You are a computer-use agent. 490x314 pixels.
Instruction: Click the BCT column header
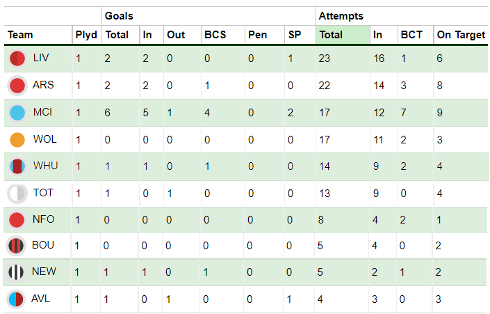pyautogui.click(x=411, y=35)
